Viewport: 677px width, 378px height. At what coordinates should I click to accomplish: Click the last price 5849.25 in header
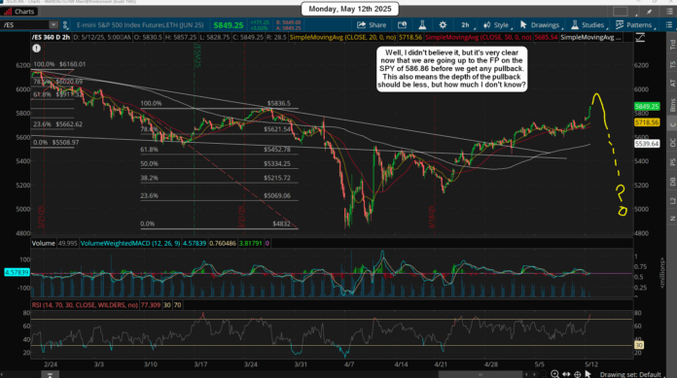coord(229,25)
